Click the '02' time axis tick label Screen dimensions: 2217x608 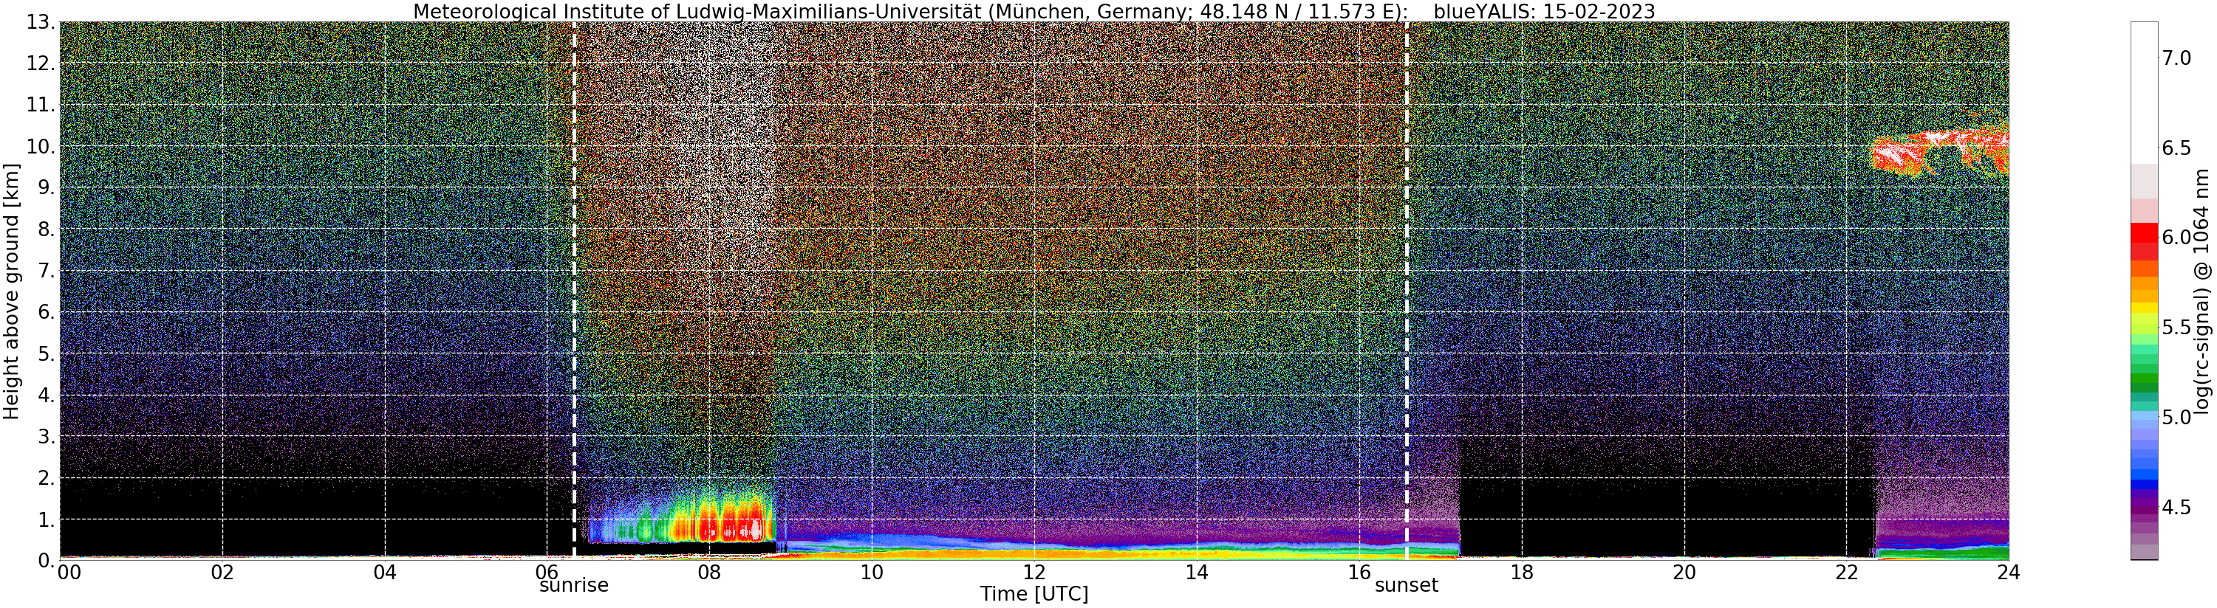(x=222, y=573)
